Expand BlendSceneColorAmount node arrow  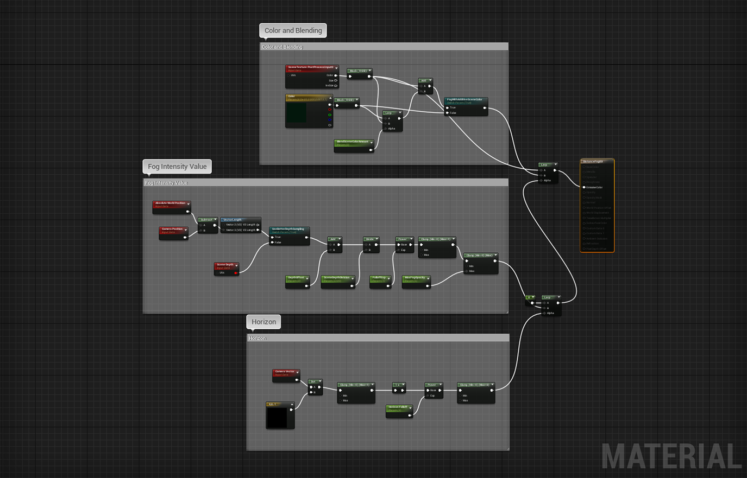tap(372, 142)
